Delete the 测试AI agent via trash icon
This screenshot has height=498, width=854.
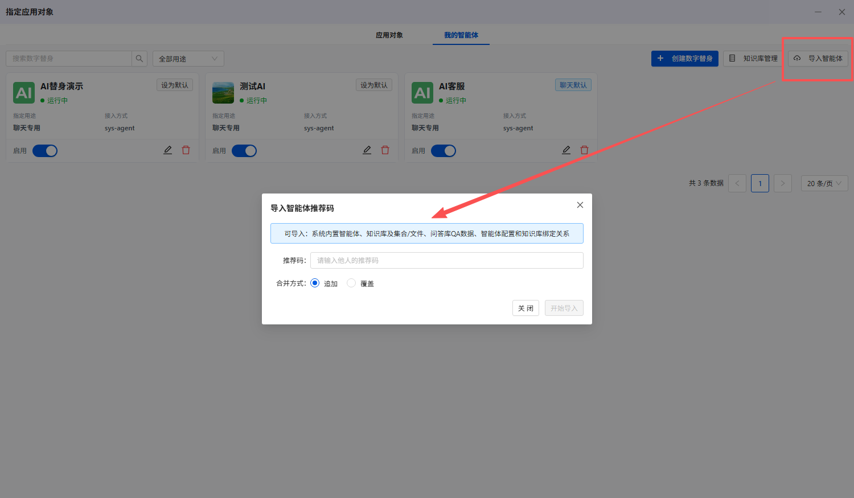point(385,150)
